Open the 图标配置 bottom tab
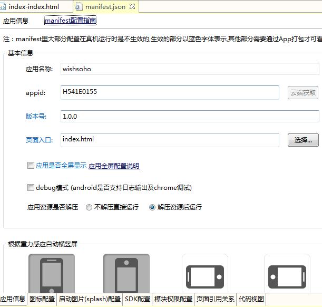The height and width of the screenshot is (307, 322). [x=42, y=299]
